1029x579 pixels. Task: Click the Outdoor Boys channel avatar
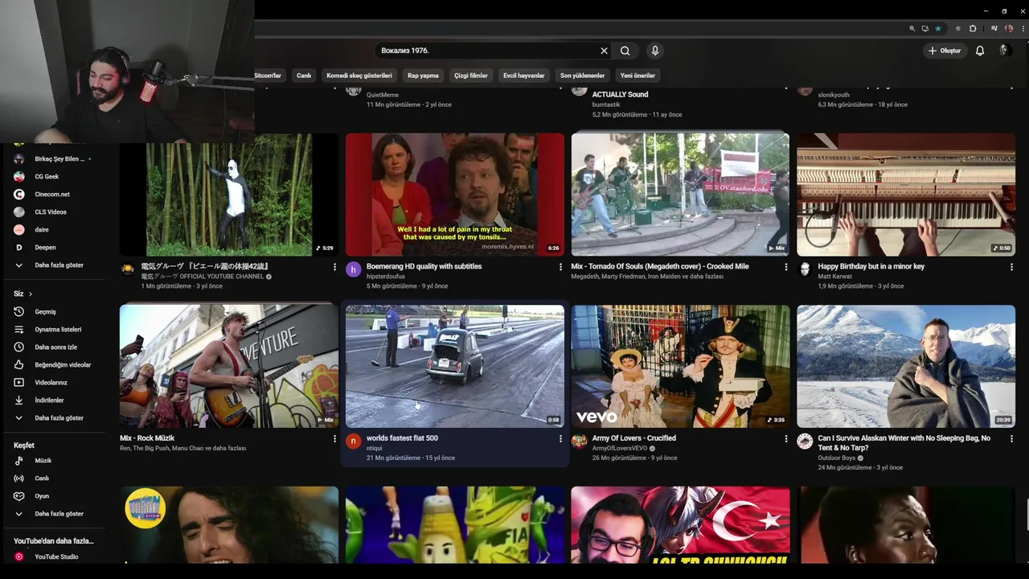click(x=805, y=441)
